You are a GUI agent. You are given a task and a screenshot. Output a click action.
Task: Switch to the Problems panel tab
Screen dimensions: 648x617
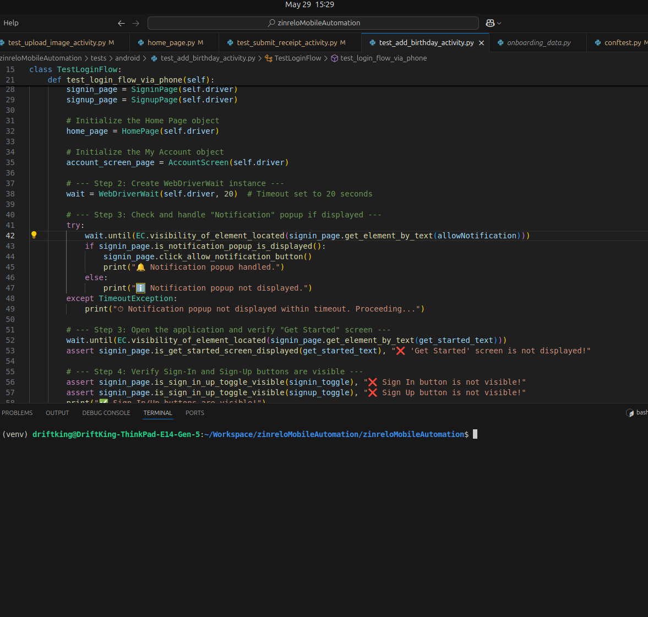(17, 413)
